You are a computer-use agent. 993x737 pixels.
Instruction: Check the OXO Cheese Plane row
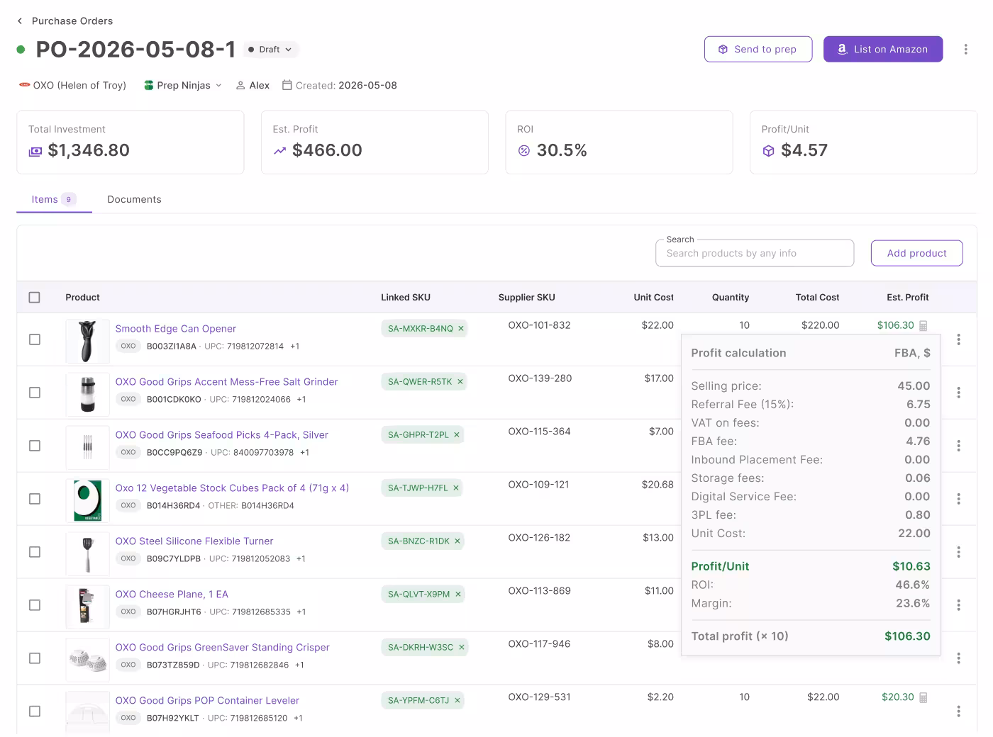(x=34, y=605)
